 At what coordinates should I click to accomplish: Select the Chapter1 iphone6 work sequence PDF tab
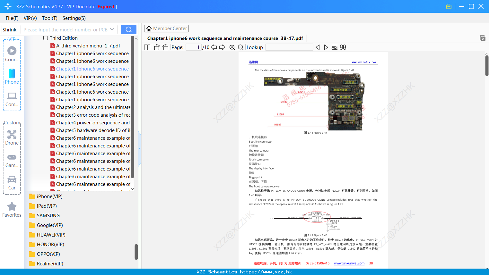click(225, 38)
